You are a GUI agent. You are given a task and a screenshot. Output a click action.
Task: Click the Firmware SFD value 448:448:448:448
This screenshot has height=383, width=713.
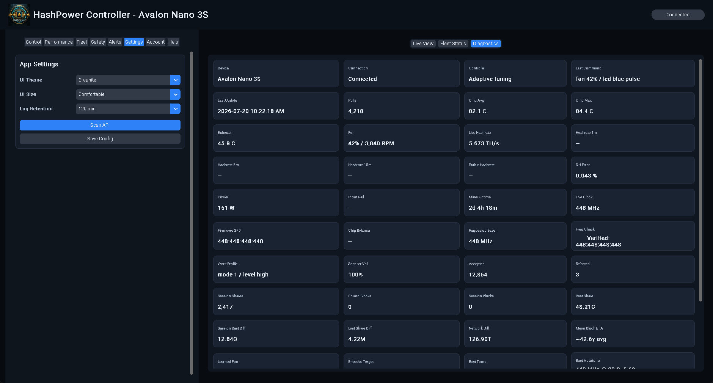(240, 241)
